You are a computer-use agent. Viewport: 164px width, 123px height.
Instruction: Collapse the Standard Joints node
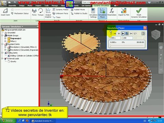tap(2, 44)
